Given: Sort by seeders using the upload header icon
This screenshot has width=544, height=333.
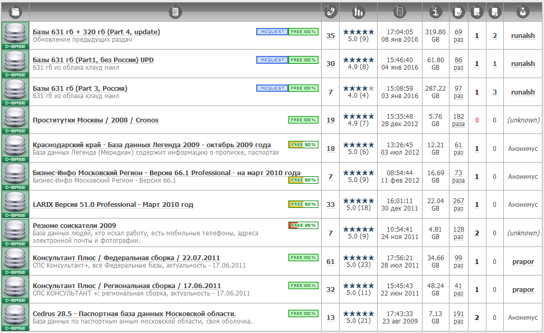Looking at the screenshot, I should click(477, 13).
